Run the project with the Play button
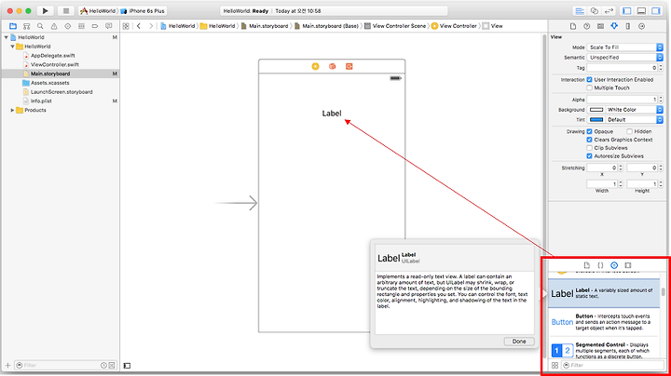The height and width of the screenshot is (376, 671). pos(45,10)
